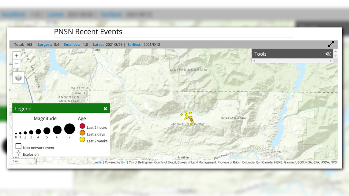Click the Explosion star symbol

click(x=18, y=153)
